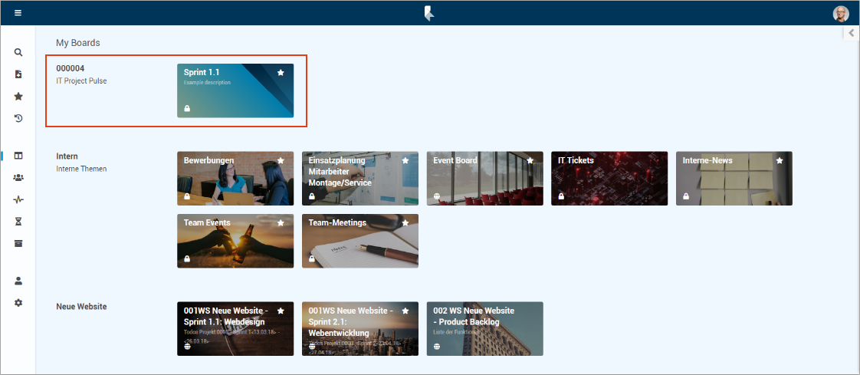Open the history icon in sidebar

point(18,118)
